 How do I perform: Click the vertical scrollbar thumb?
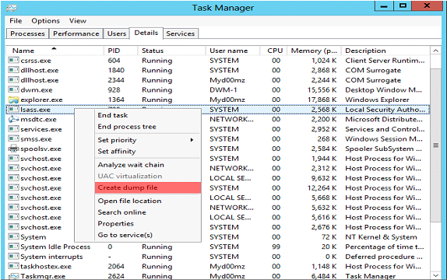click(435, 145)
